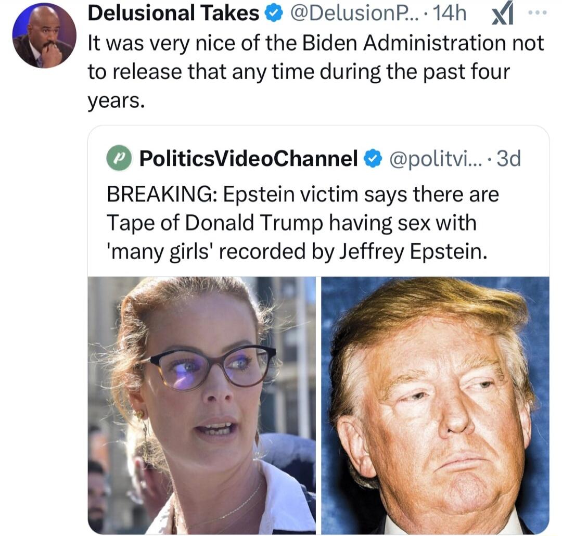Click the verified badge beside PoliticsVideoChannel
This screenshot has height=536, width=562.
[x=373, y=159]
